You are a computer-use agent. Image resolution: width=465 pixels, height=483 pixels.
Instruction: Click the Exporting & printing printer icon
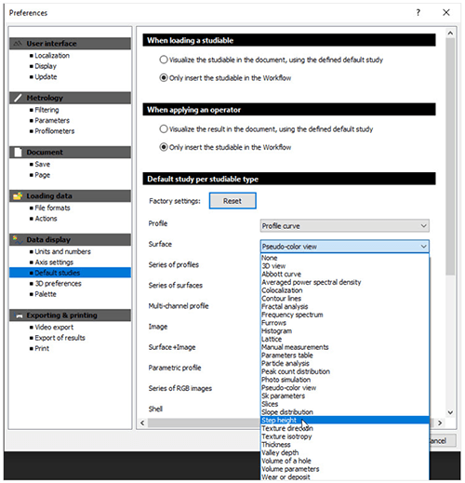pos(18,315)
